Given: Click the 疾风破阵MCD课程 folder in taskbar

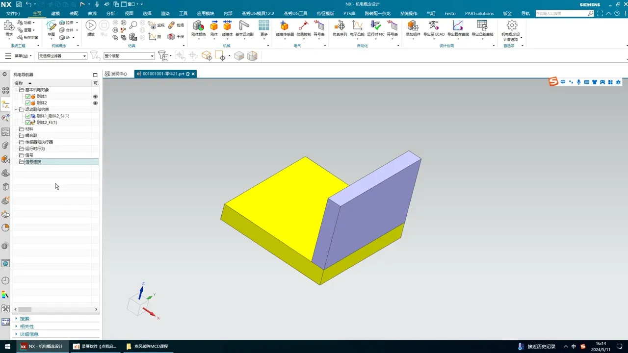Looking at the screenshot, I should tap(147, 346).
